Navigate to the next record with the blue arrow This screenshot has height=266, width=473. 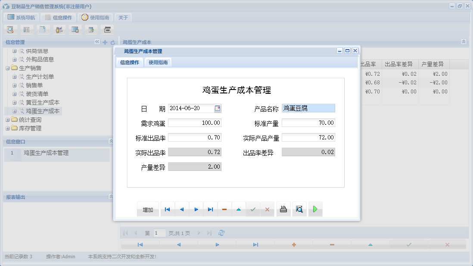[x=196, y=209]
